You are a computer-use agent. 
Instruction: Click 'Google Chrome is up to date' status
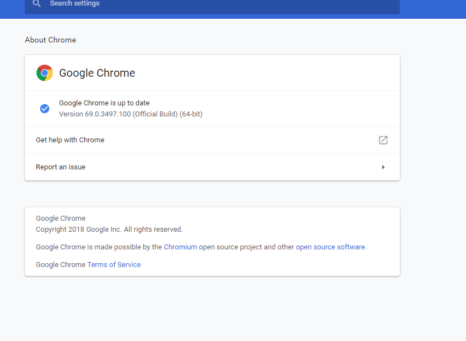(x=104, y=103)
